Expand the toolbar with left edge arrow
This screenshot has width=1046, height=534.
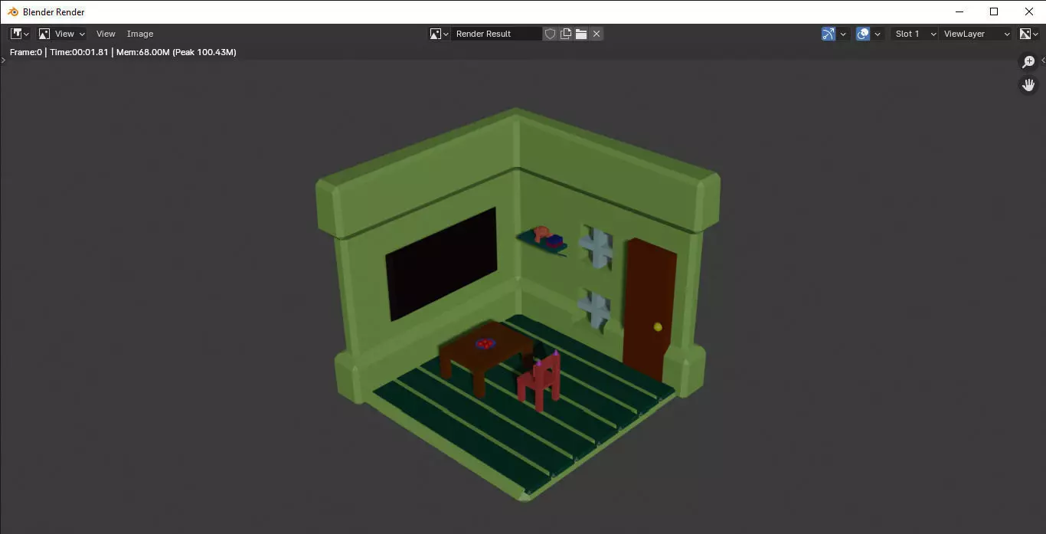point(3,60)
